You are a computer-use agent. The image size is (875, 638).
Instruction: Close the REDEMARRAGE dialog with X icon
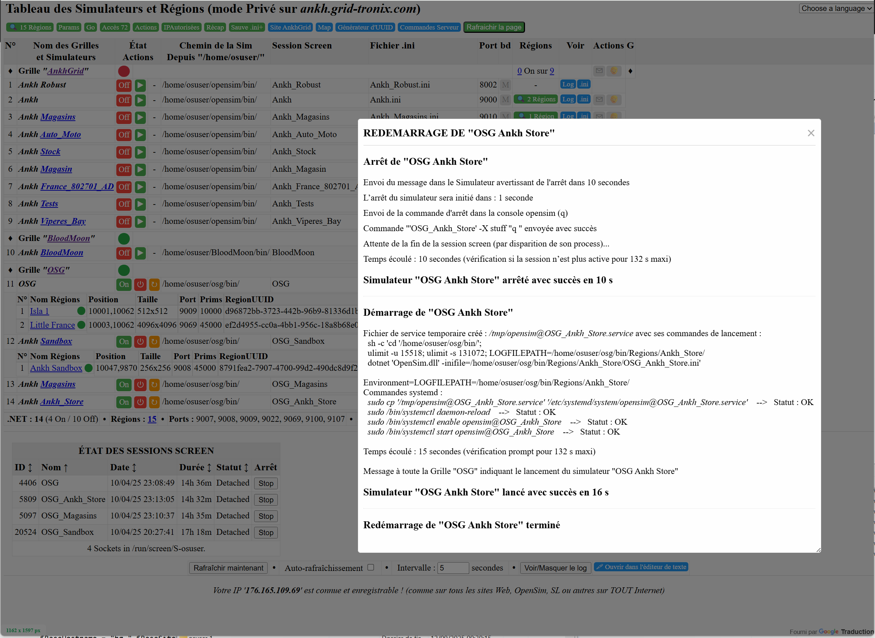tap(810, 133)
